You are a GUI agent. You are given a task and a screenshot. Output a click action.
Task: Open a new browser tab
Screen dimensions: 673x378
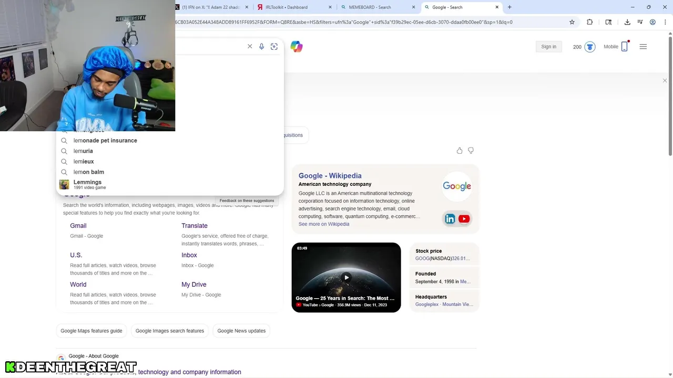point(509,7)
